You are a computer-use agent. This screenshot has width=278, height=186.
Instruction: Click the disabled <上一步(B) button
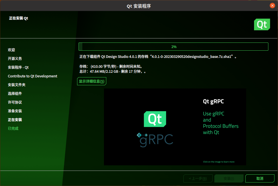[198, 178]
